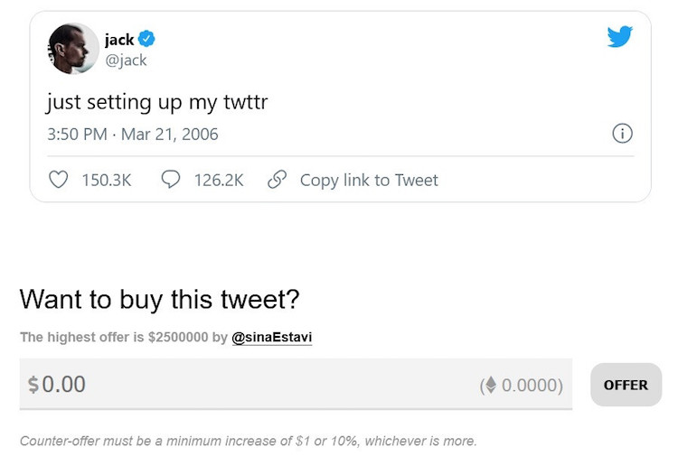678x475 pixels.
Task: Click the jack display name
Action: (x=119, y=40)
